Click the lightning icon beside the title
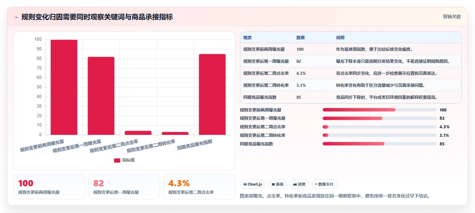 [x=16, y=17]
